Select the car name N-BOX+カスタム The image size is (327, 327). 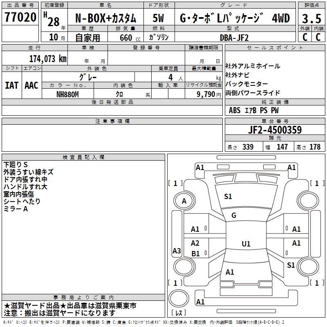(x=105, y=18)
